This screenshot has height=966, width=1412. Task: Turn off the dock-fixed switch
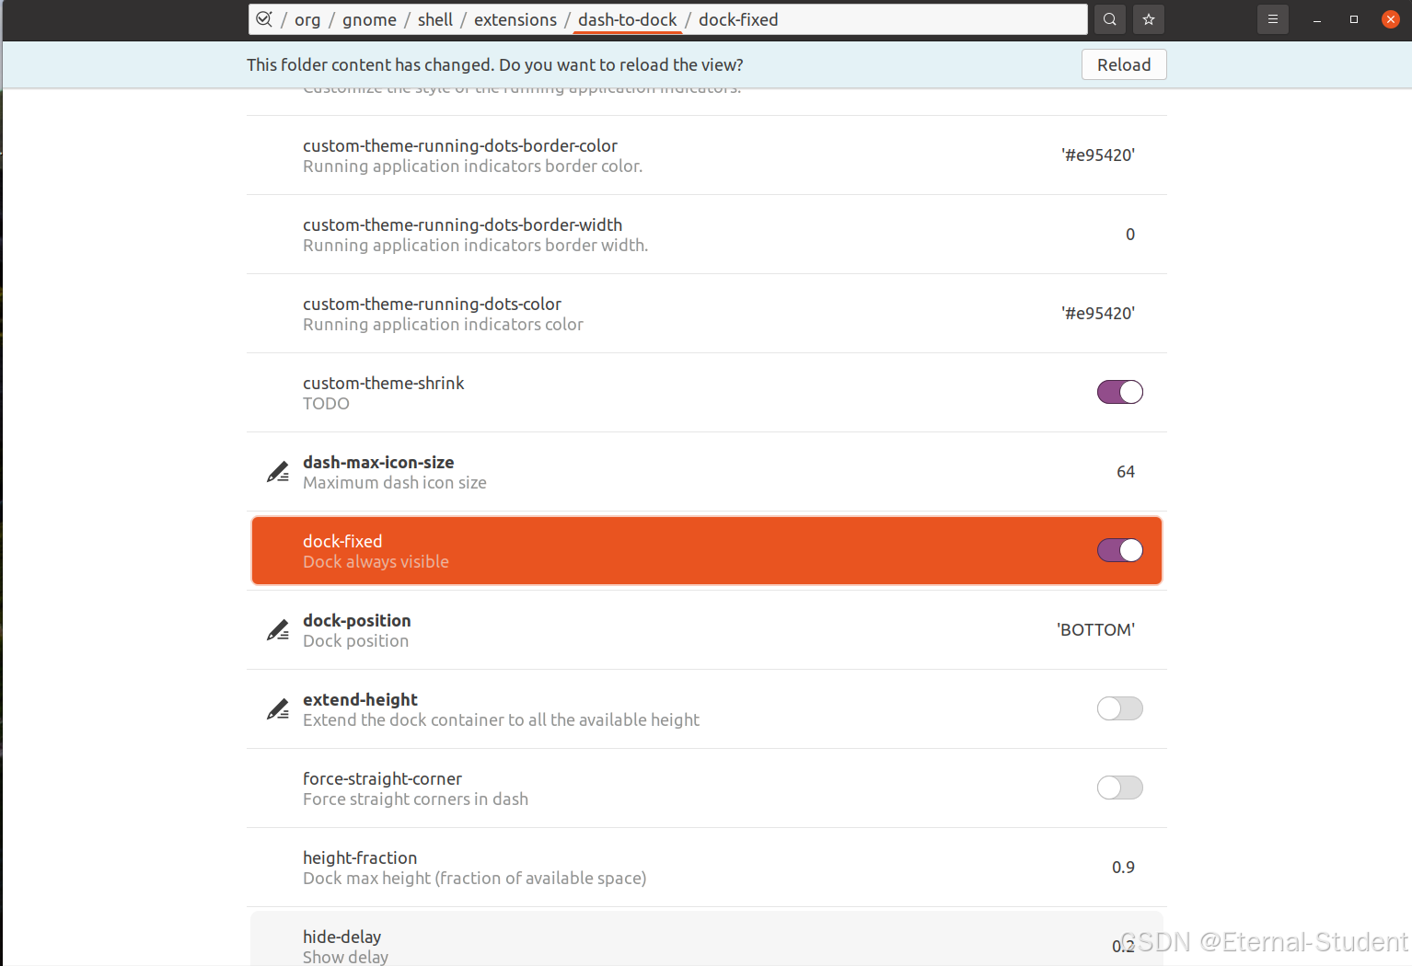[1120, 550]
